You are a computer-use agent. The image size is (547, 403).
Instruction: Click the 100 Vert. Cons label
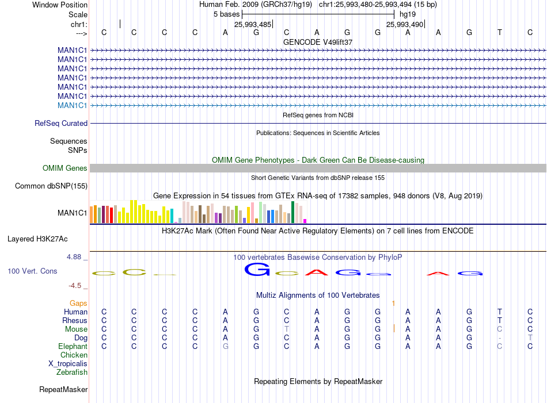(32, 271)
